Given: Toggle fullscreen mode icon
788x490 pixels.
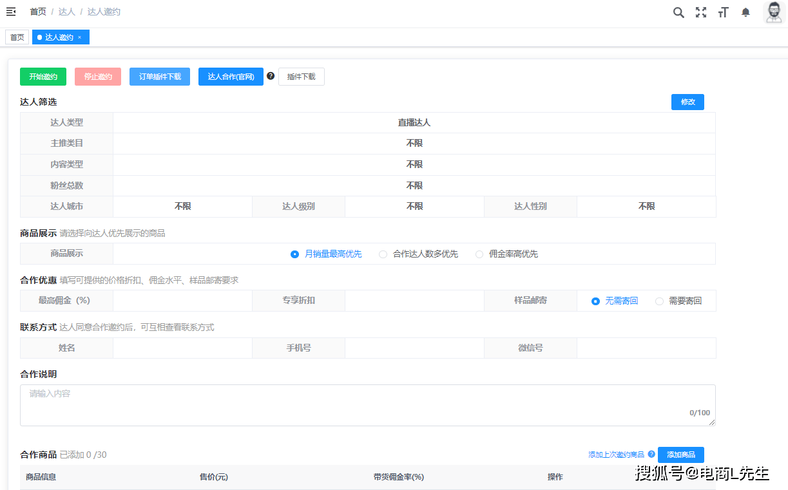Looking at the screenshot, I should pos(701,12).
